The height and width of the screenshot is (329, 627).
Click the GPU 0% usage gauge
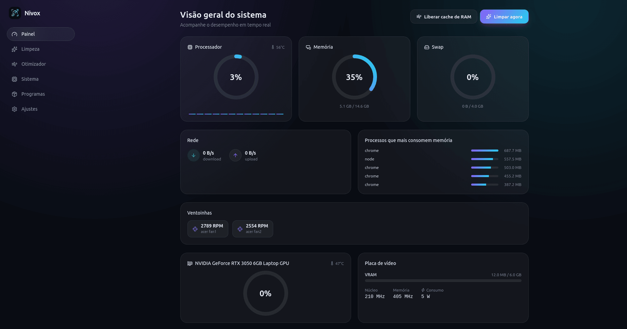(266, 293)
